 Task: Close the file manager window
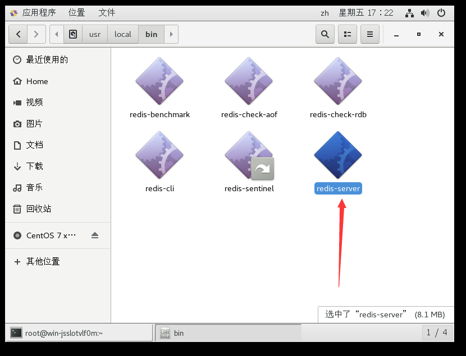(x=441, y=34)
